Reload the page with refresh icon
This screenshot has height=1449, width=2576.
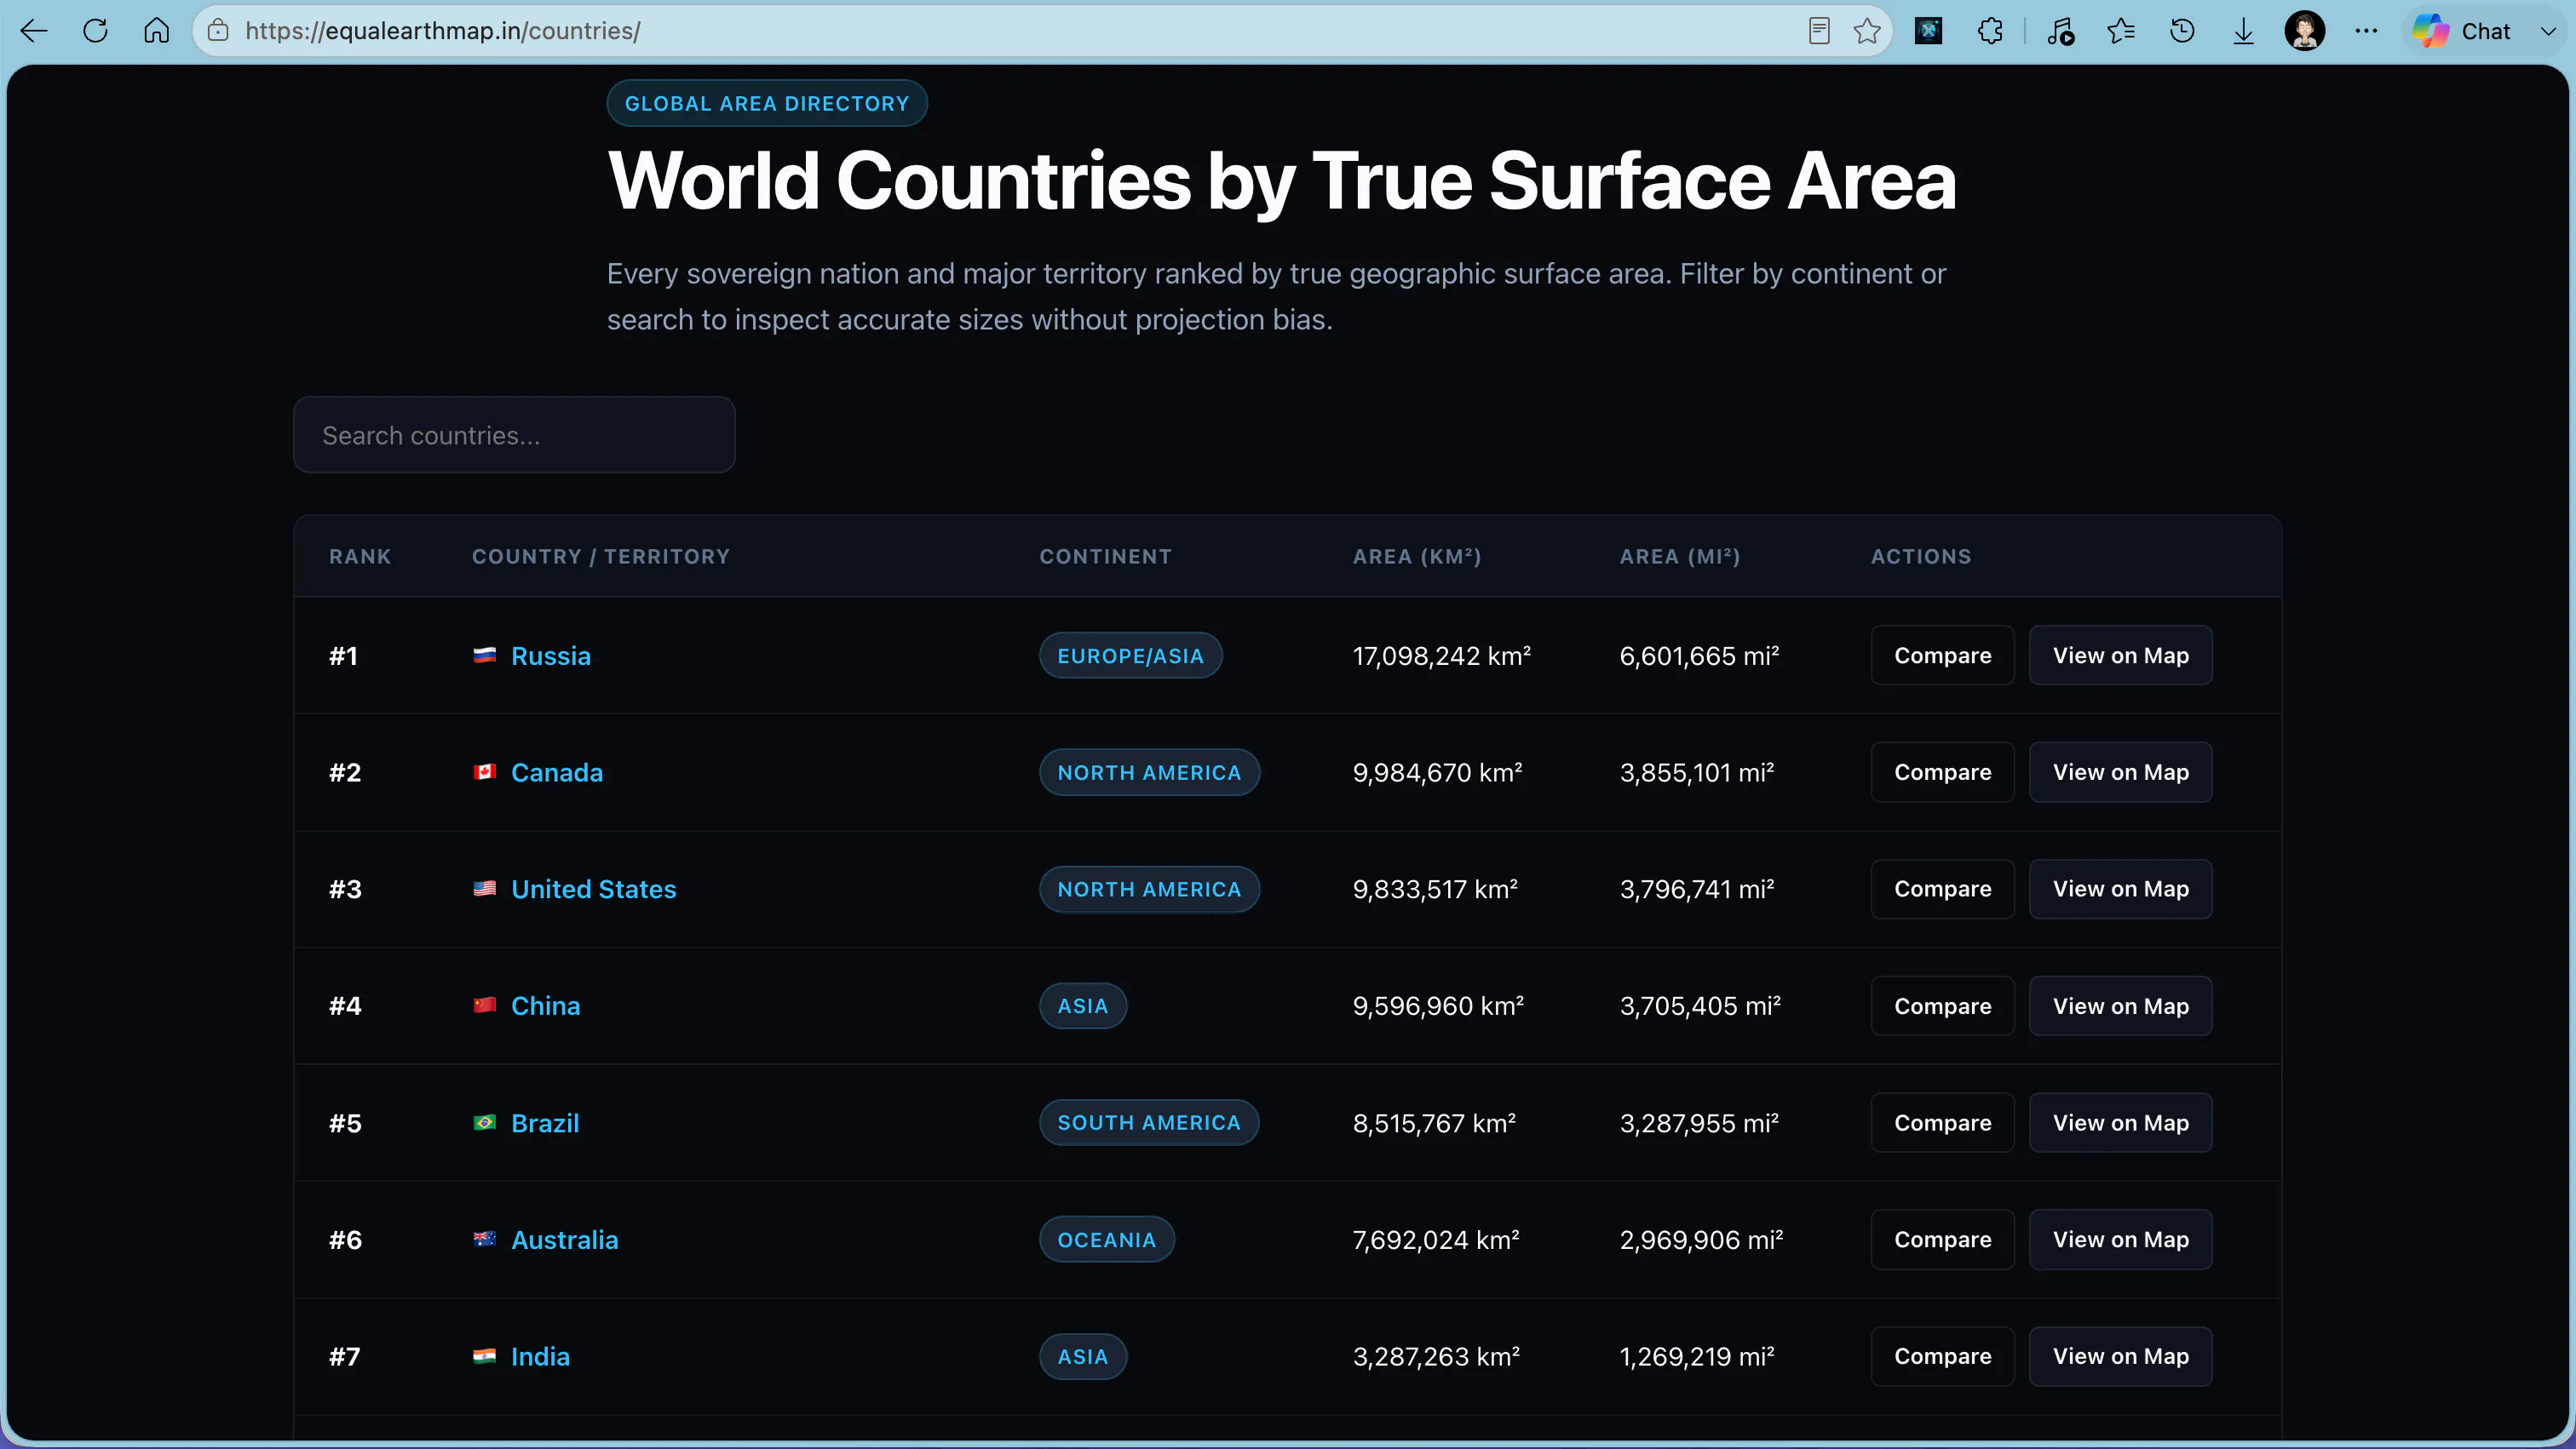pyautogui.click(x=95, y=31)
